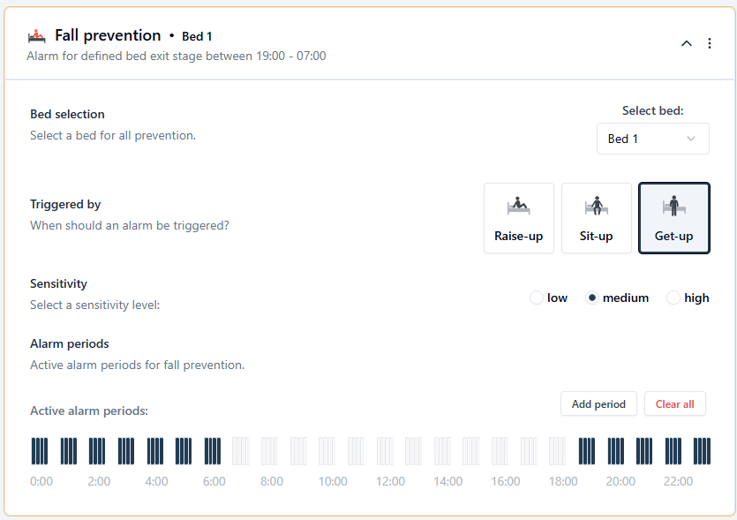Click the inactive timeline block at 8:00

[270, 451]
